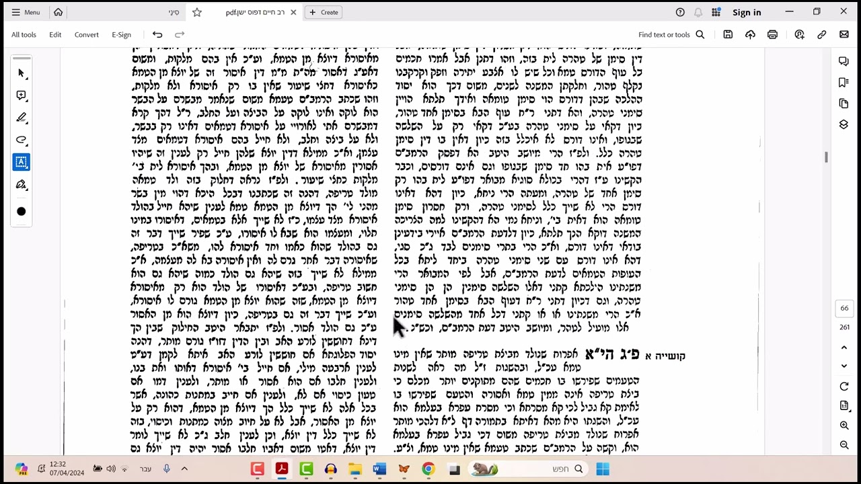Add a comment with the sticky note tool
Image resolution: width=861 pixels, height=484 pixels.
coord(21,95)
